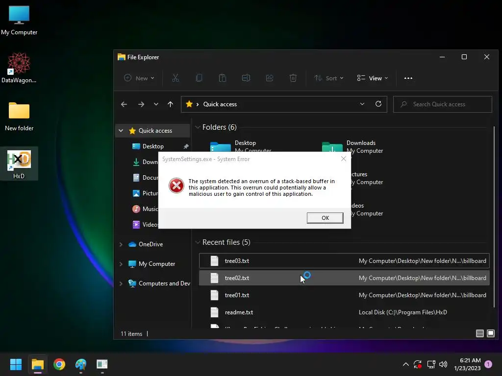The height and width of the screenshot is (376, 502).
Task: Click the File Explorer vertical scrollbar
Action: (494, 217)
